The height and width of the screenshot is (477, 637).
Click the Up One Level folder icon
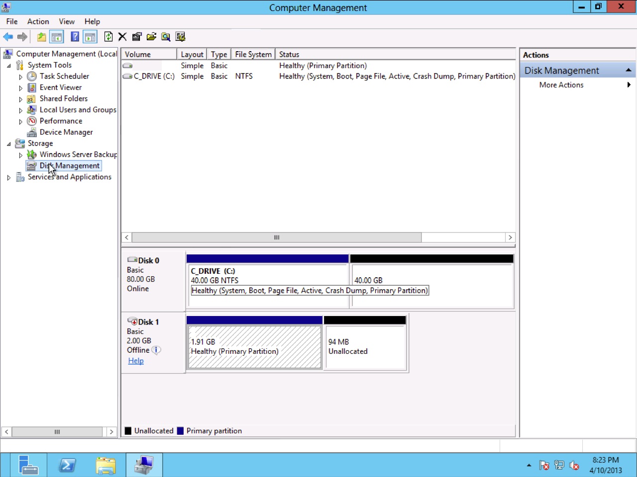point(41,36)
